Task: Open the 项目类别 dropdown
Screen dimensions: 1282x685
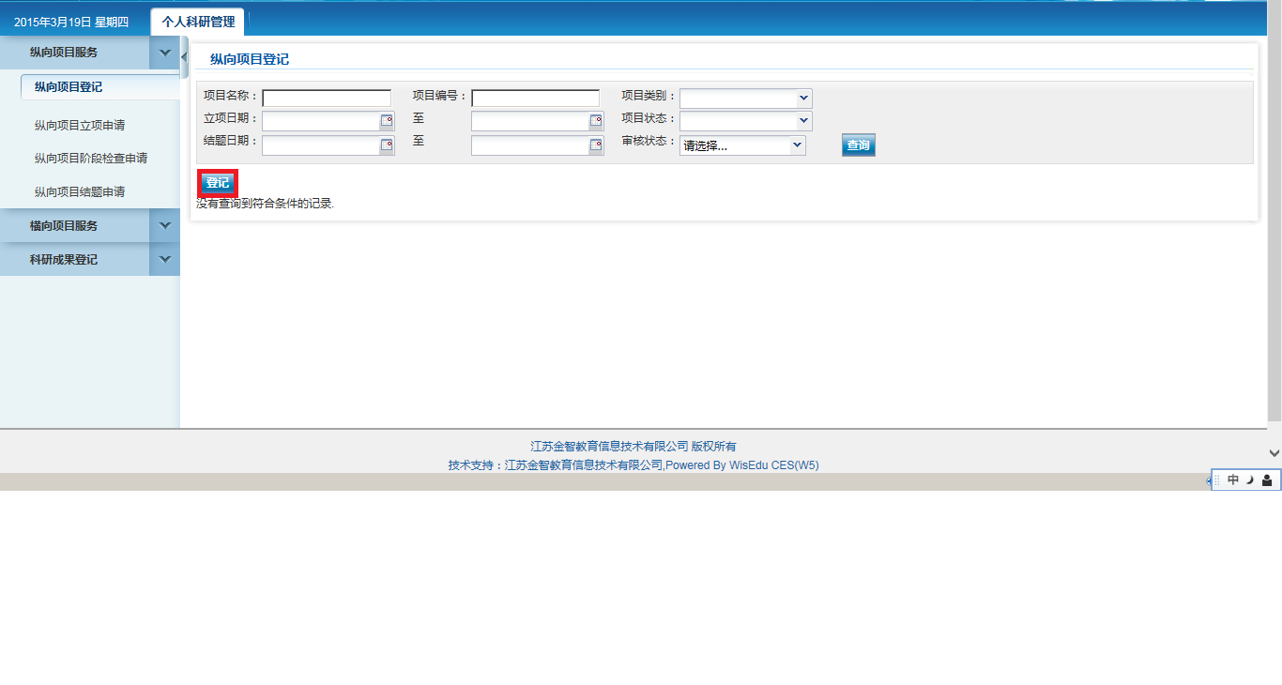Action: 803,98
